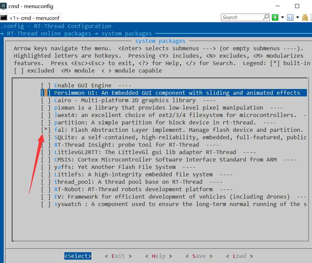Toggle the EV framework checkbox
Viewport: 312px width, 263px height.
pyautogui.click(x=46, y=197)
